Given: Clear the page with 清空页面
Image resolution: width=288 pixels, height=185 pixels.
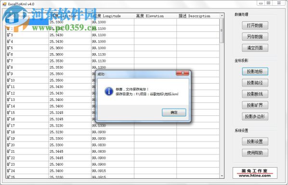Looking at the screenshot, I should pyautogui.click(x=255, y=48).
